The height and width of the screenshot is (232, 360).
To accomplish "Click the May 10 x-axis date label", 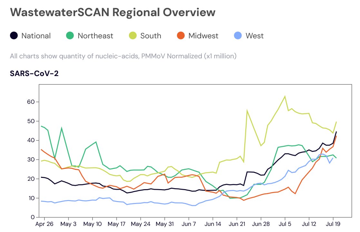I will point(92,224).
